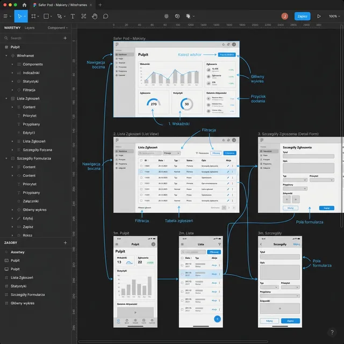Click the Tytuł field in 3m. Szczegóły
The image size is (344, 344).
[x=279, y=257]
